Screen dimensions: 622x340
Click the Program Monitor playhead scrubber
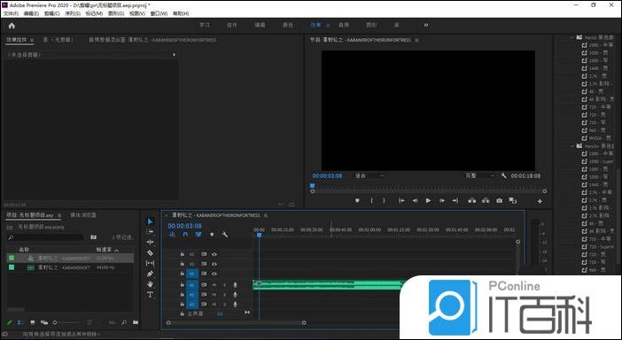(x=312, y=185)
